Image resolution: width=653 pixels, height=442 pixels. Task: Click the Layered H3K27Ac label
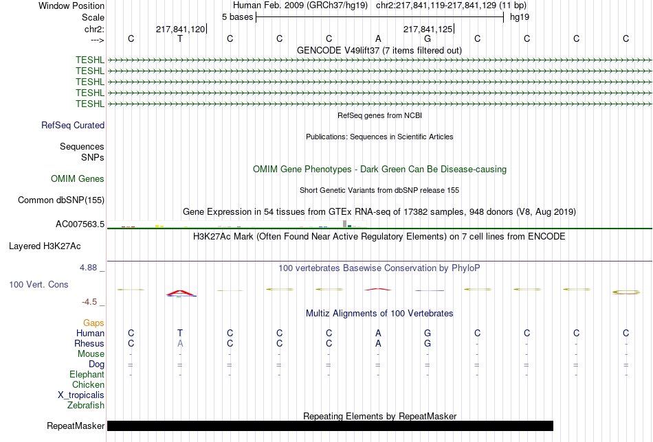tap(45, 246)
